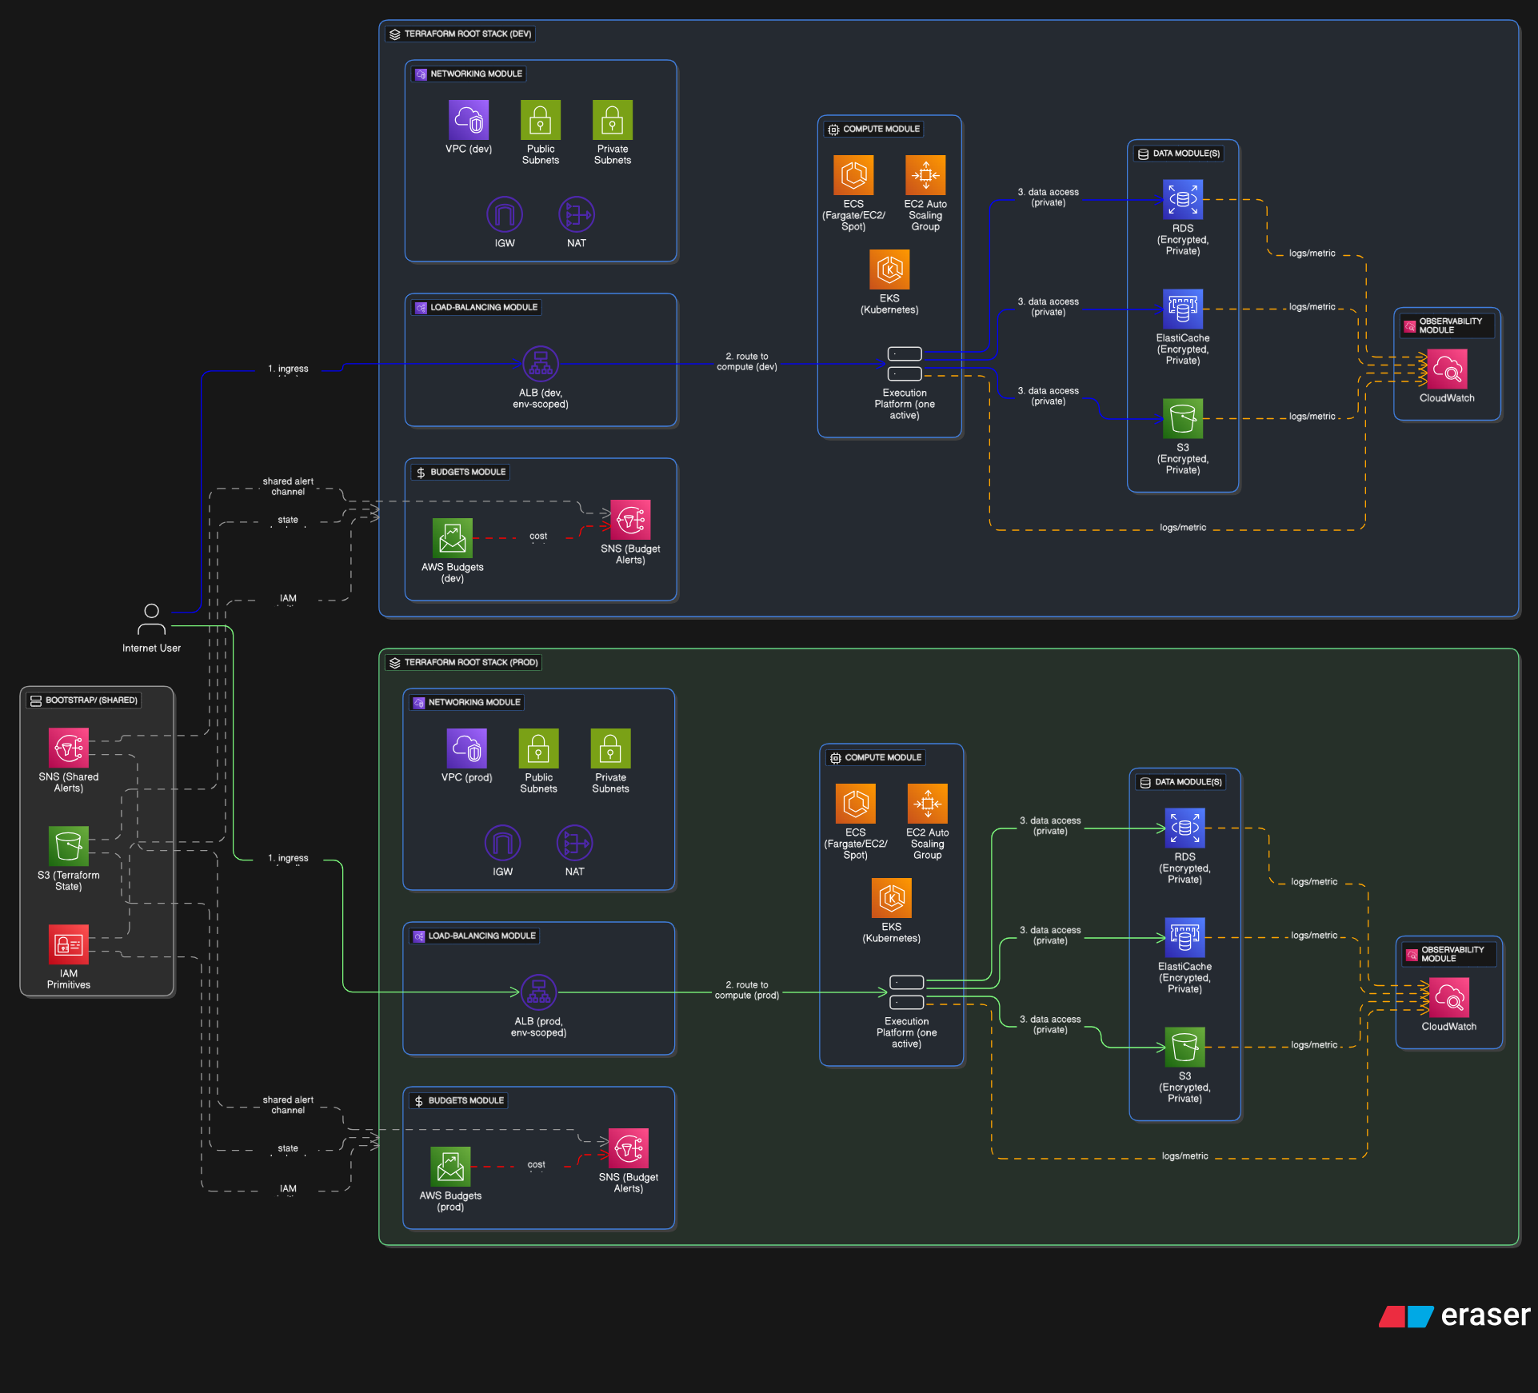The image size is (1538, 1393).
Task: Click the dev Observability Module label
Action: click(1448, 326)
